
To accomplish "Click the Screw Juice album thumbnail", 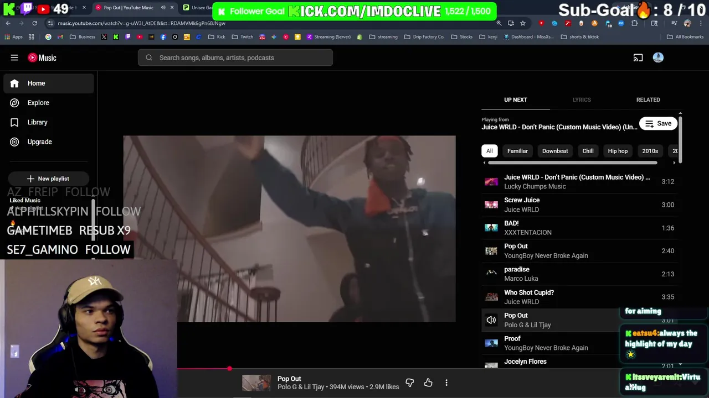I will pyautogui.click(x=491, y=205).
